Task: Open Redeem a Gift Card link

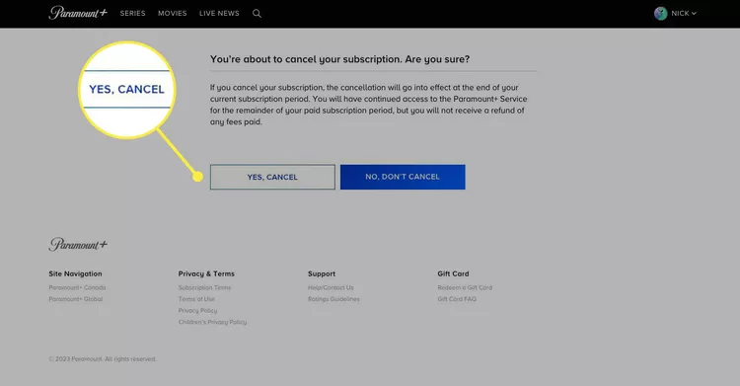Action: coord(465,287)
